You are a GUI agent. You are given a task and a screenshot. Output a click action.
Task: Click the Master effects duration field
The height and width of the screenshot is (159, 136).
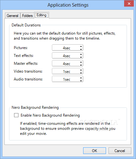[x=66, y=63]
